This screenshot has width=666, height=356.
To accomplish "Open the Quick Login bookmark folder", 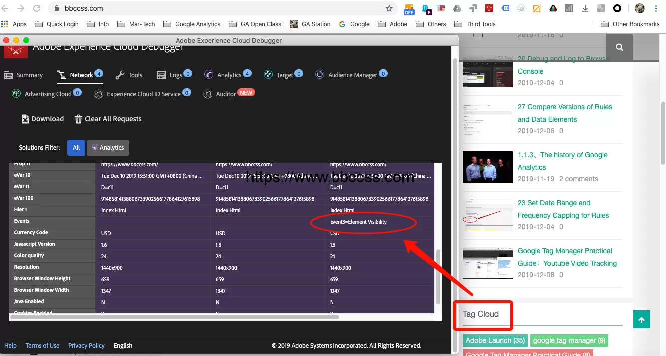I will click(57, 24).
